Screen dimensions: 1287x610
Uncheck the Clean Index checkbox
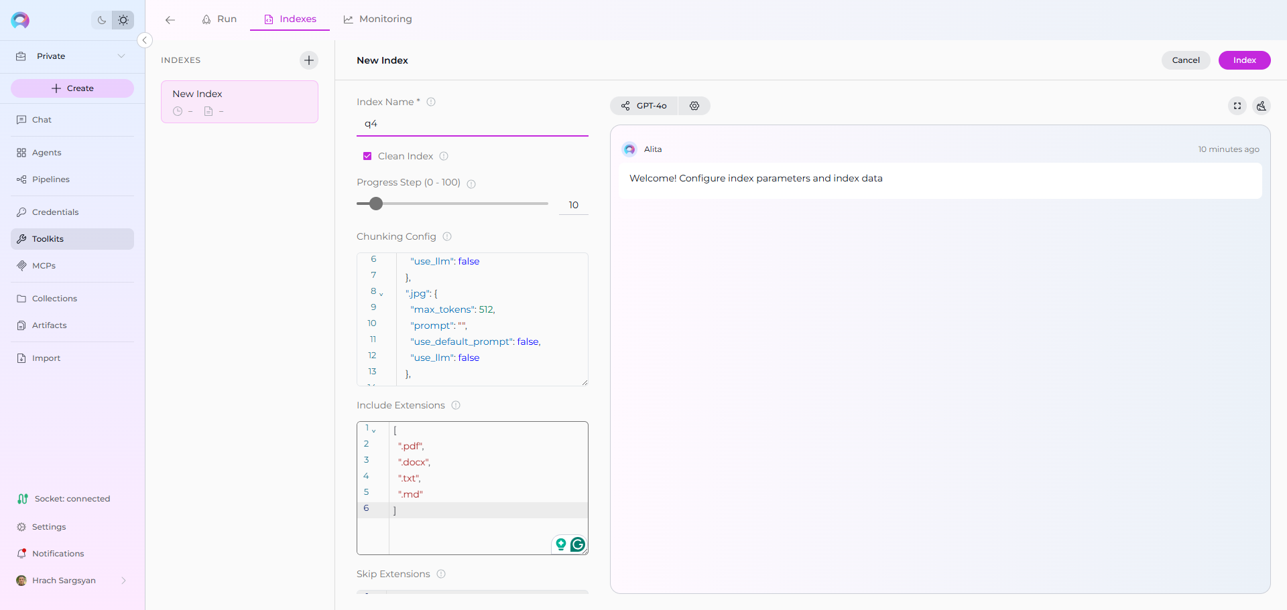tap(367, 157)
